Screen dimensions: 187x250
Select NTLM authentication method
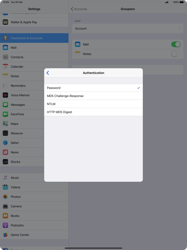click(x=93, y=104)
